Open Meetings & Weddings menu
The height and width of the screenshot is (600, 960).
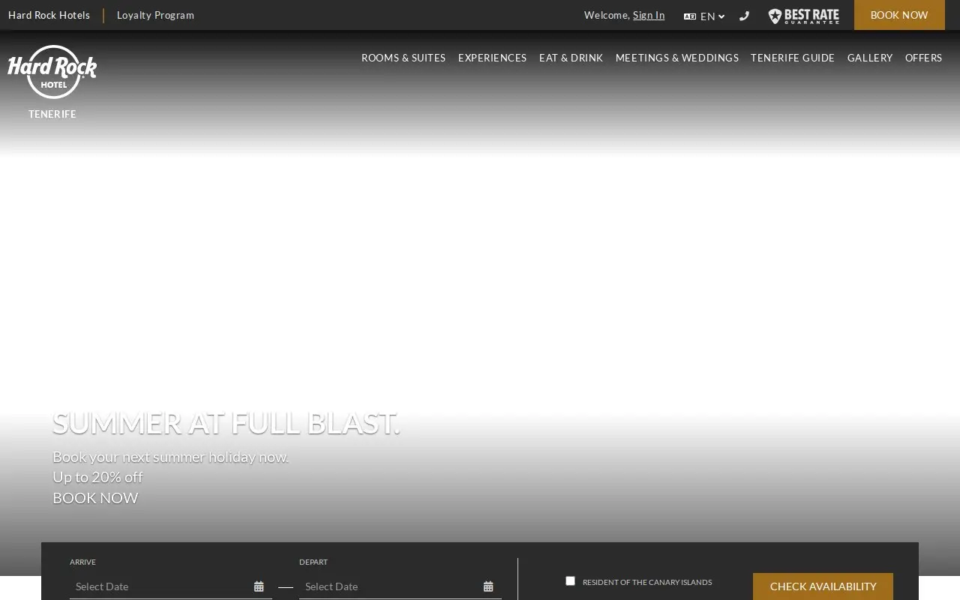[x=677, y=58]
